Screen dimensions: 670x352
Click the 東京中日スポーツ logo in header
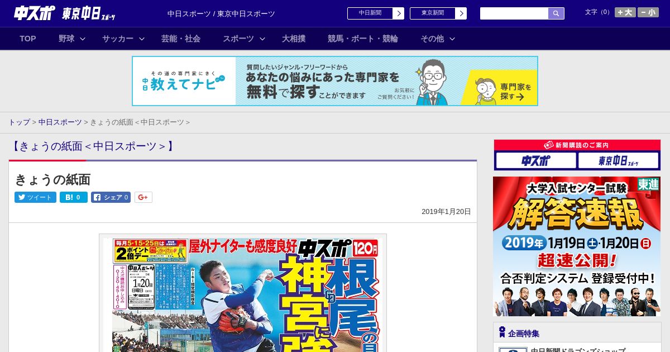tap(89, 13)
